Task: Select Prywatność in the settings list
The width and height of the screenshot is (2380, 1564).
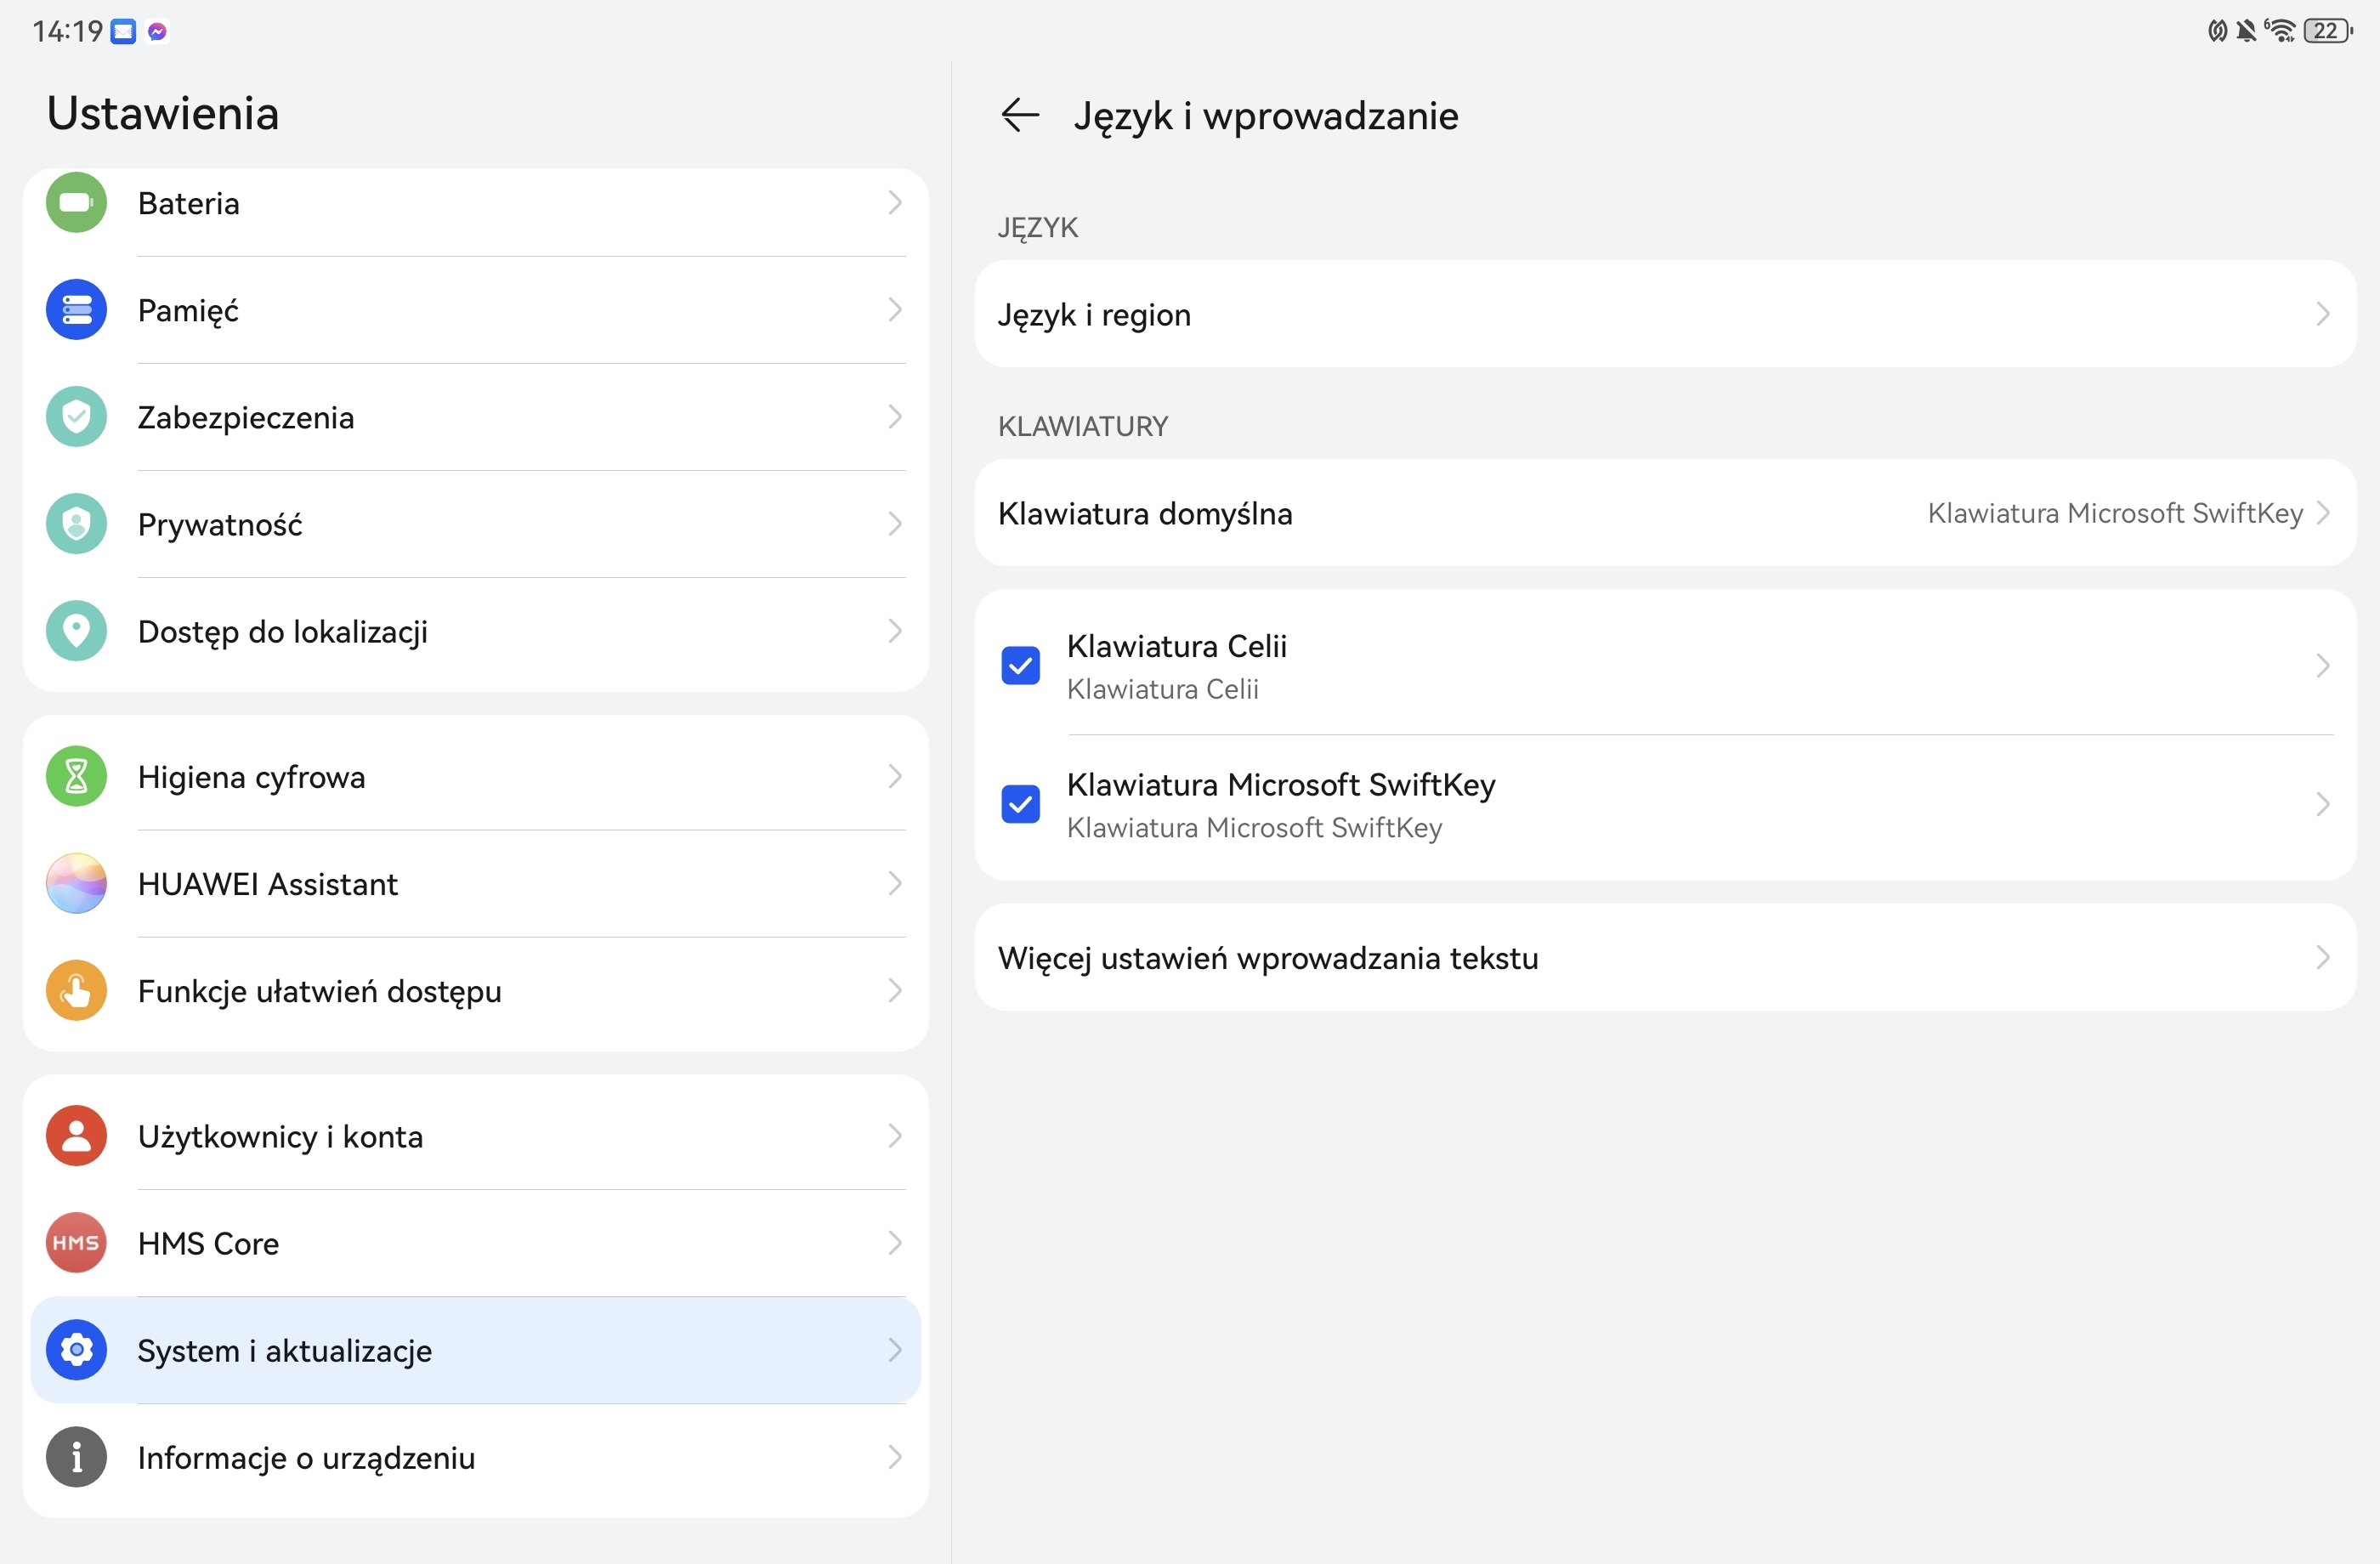Action: click(475, 524)
